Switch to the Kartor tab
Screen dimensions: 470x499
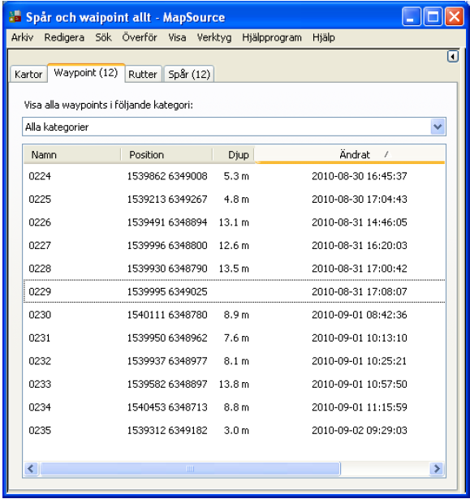coord(28,74)
